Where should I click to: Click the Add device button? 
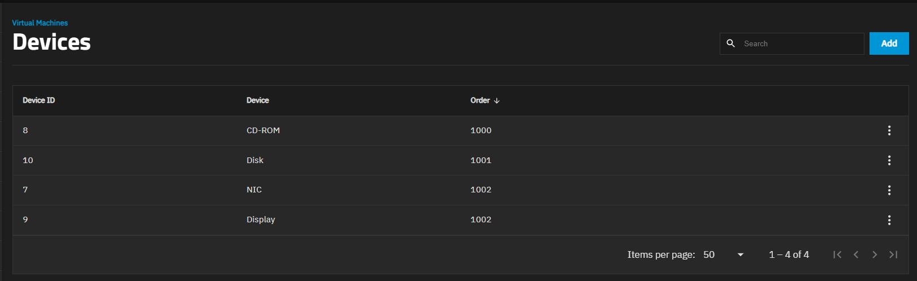click(x=889, y=43)
